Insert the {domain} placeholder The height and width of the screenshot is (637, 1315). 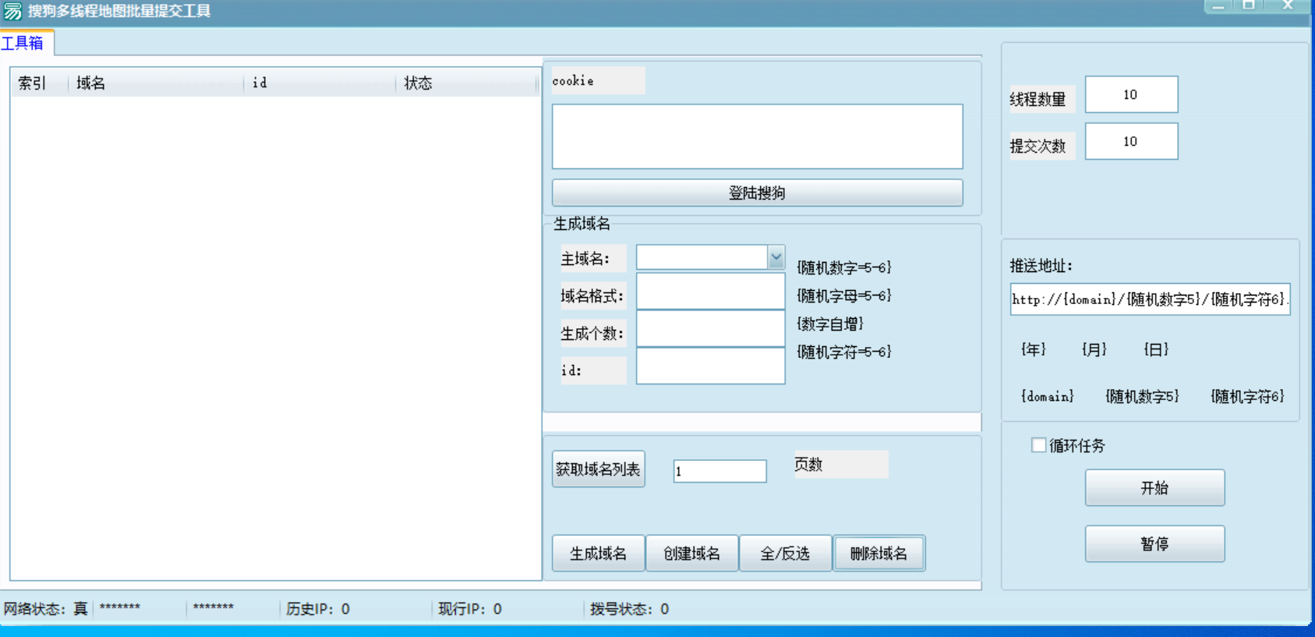point(1048,396)
